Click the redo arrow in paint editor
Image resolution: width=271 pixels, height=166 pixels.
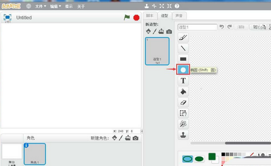(230, 27)
